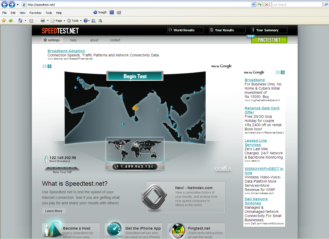Focus the Live Search box
The height and width of the screenshot is (239, 329).
[297, 5]
